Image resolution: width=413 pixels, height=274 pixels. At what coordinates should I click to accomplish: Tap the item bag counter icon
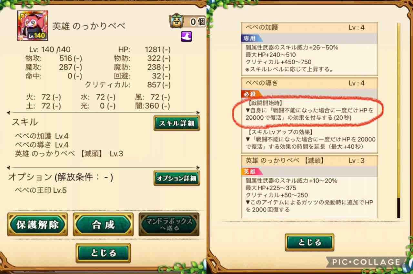point(176,22)
